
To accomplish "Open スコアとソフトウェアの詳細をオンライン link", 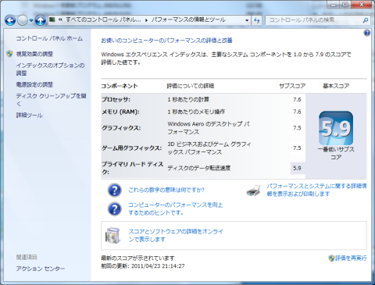I will tap(176, 235).
